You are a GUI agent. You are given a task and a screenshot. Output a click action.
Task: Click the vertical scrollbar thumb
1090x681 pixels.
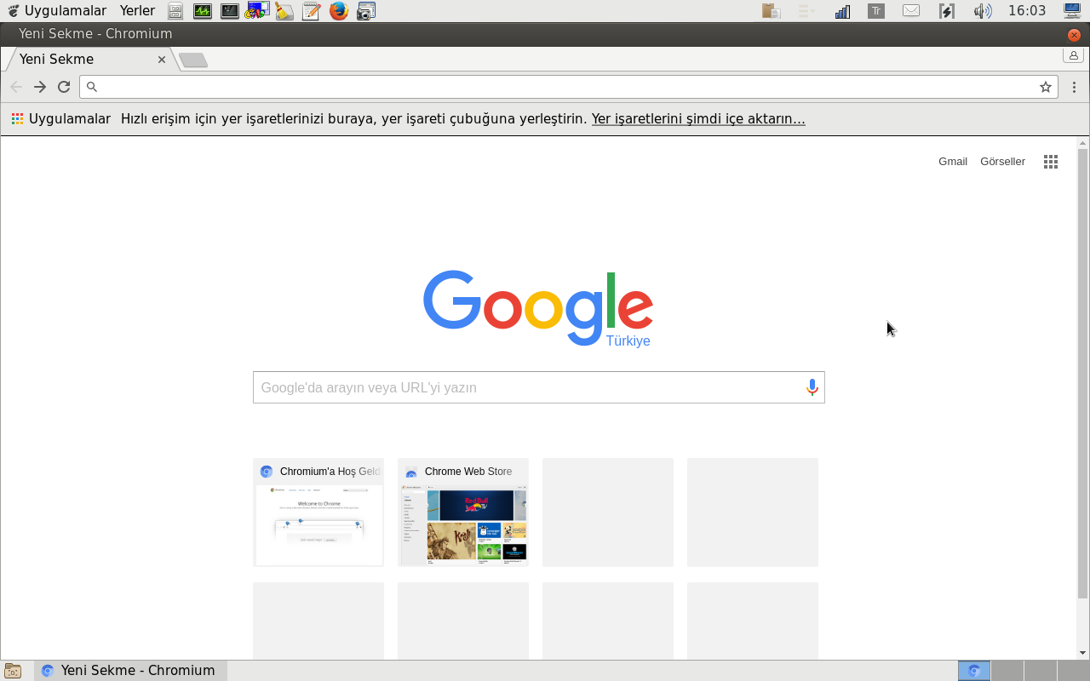pyautogui.click(x=1083, y=373)
